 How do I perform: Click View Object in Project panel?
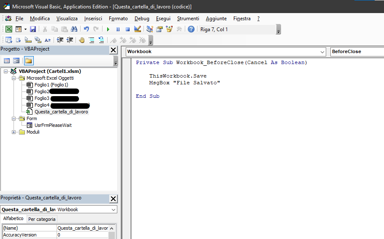click(x=16, y=61)
